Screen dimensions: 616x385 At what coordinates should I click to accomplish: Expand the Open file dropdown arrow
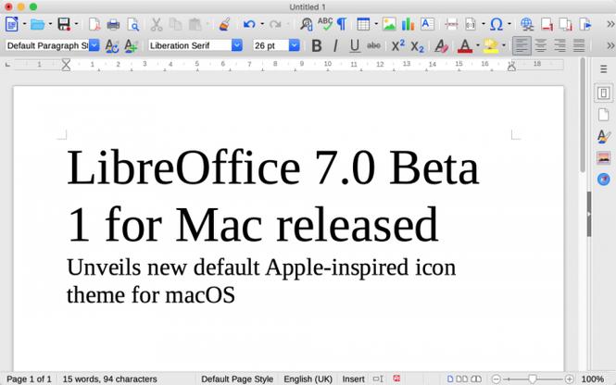point(50,24)
